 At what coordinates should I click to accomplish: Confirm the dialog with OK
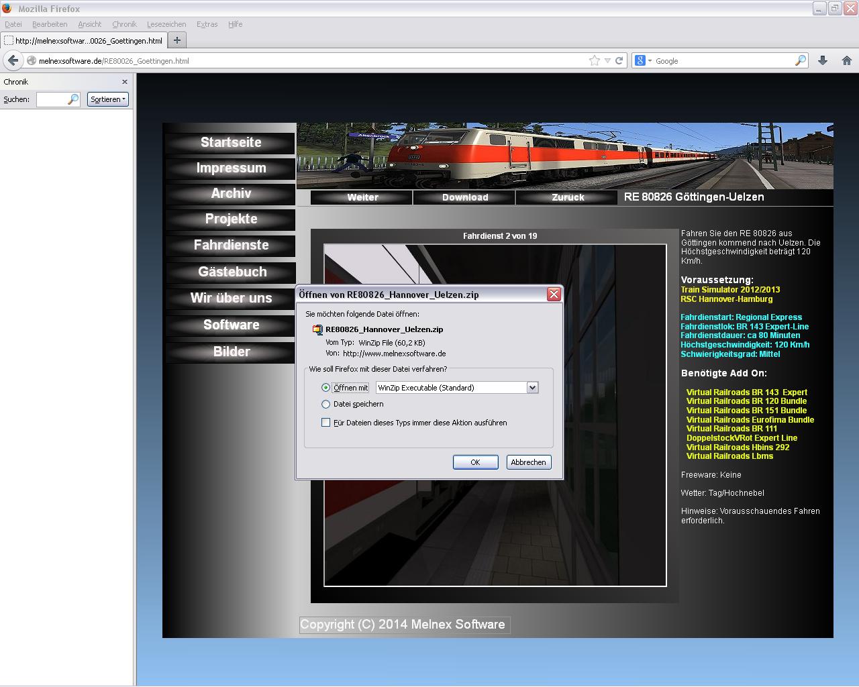click(x=475, y=462)
